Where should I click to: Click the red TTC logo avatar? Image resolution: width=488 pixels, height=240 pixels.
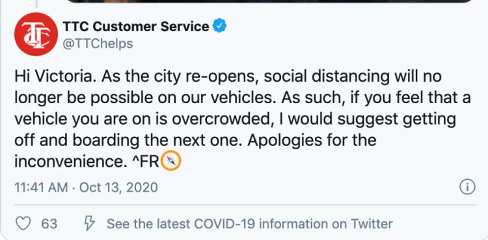point(36,34)
